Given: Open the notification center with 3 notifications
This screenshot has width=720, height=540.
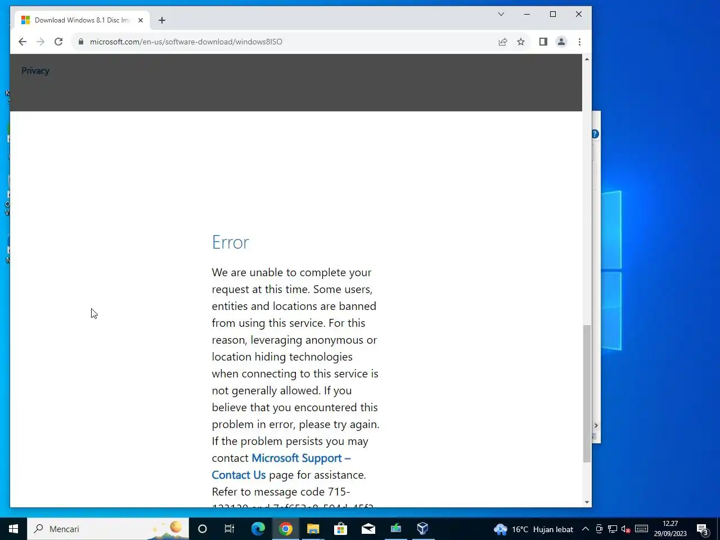Looking at the screenshot, I should coord(702,529).
